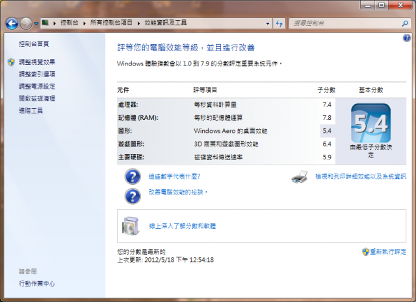The image size is (416, 302).
Task: Open 檢視和列印詳細效能以及系統資訊 link
Action: point(361,176)
